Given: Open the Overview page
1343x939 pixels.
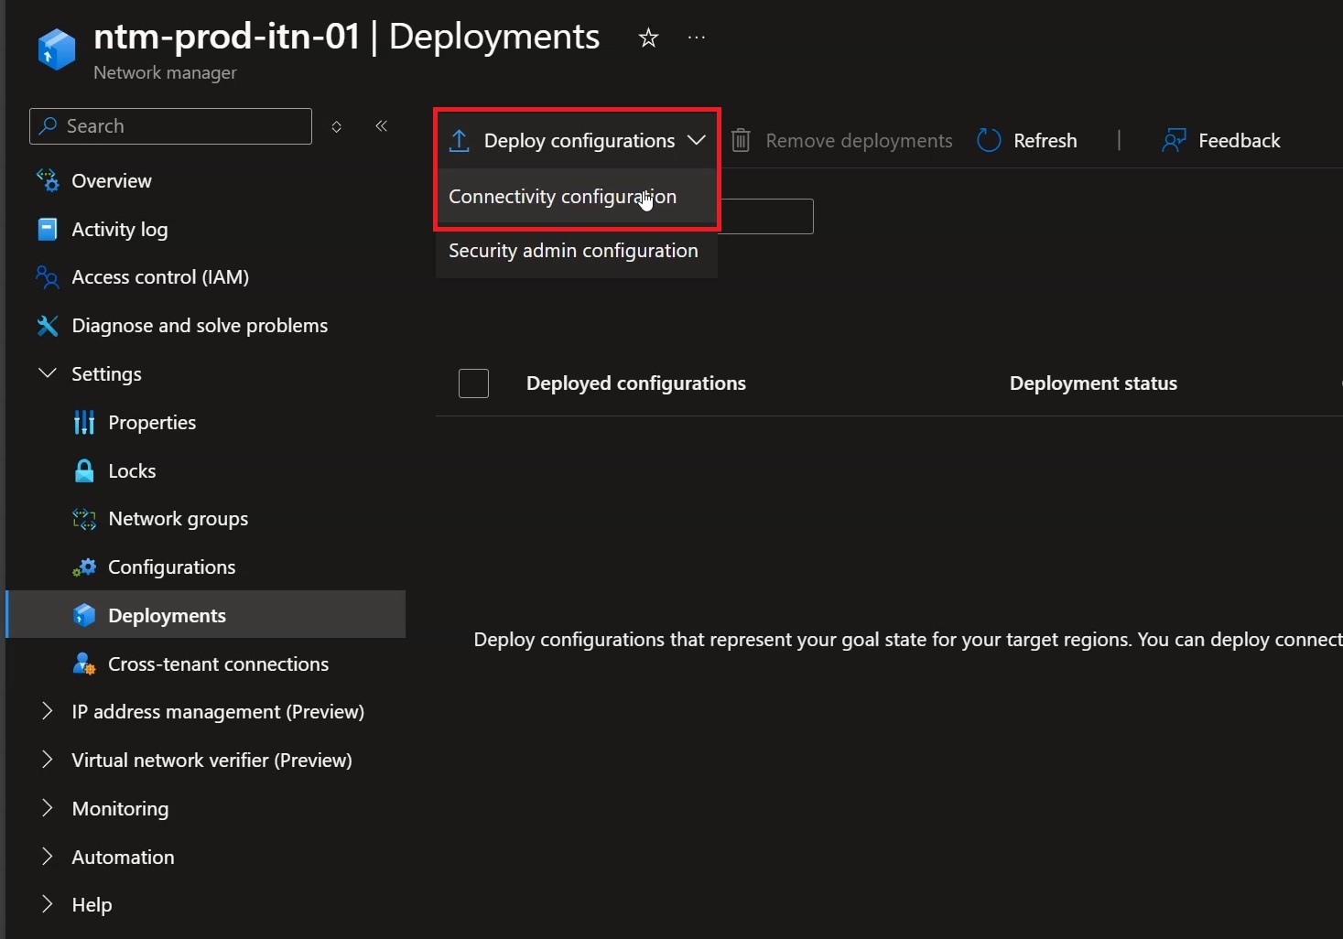Looking at the screenshot, I should pos(112,181).
